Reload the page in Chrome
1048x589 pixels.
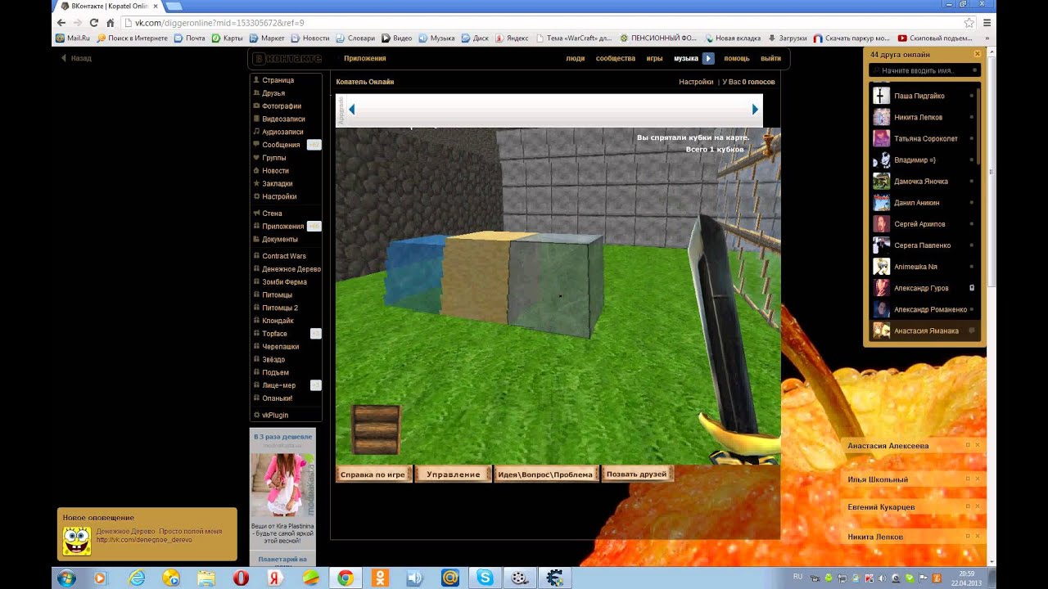pyautogui.click(x=94, y=23)
